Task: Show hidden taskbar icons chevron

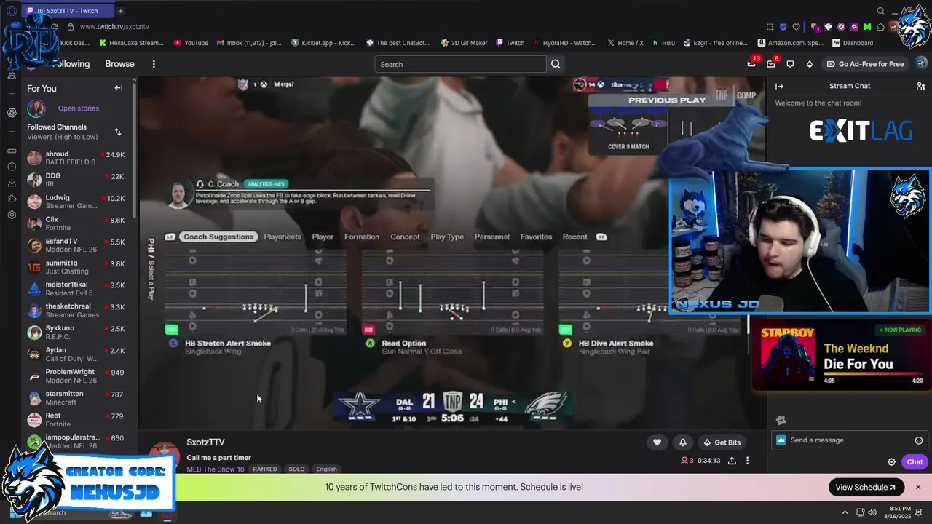Action: pyautogui.click(x=845, y=511)
